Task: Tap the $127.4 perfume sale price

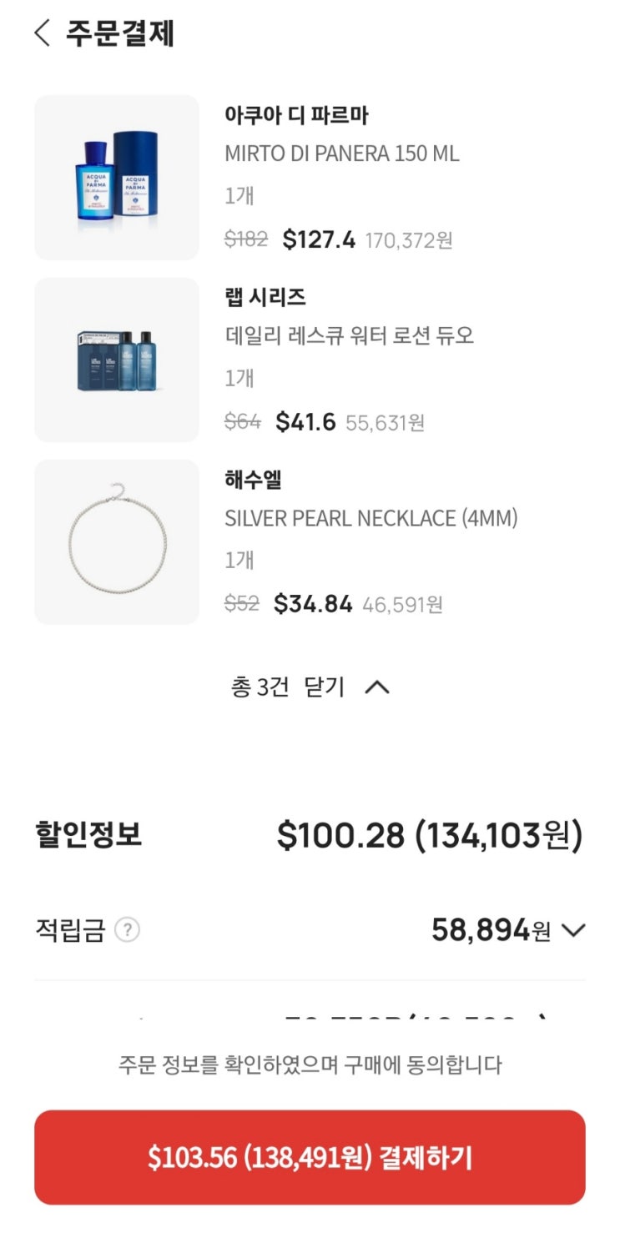Action: [319, 240]
